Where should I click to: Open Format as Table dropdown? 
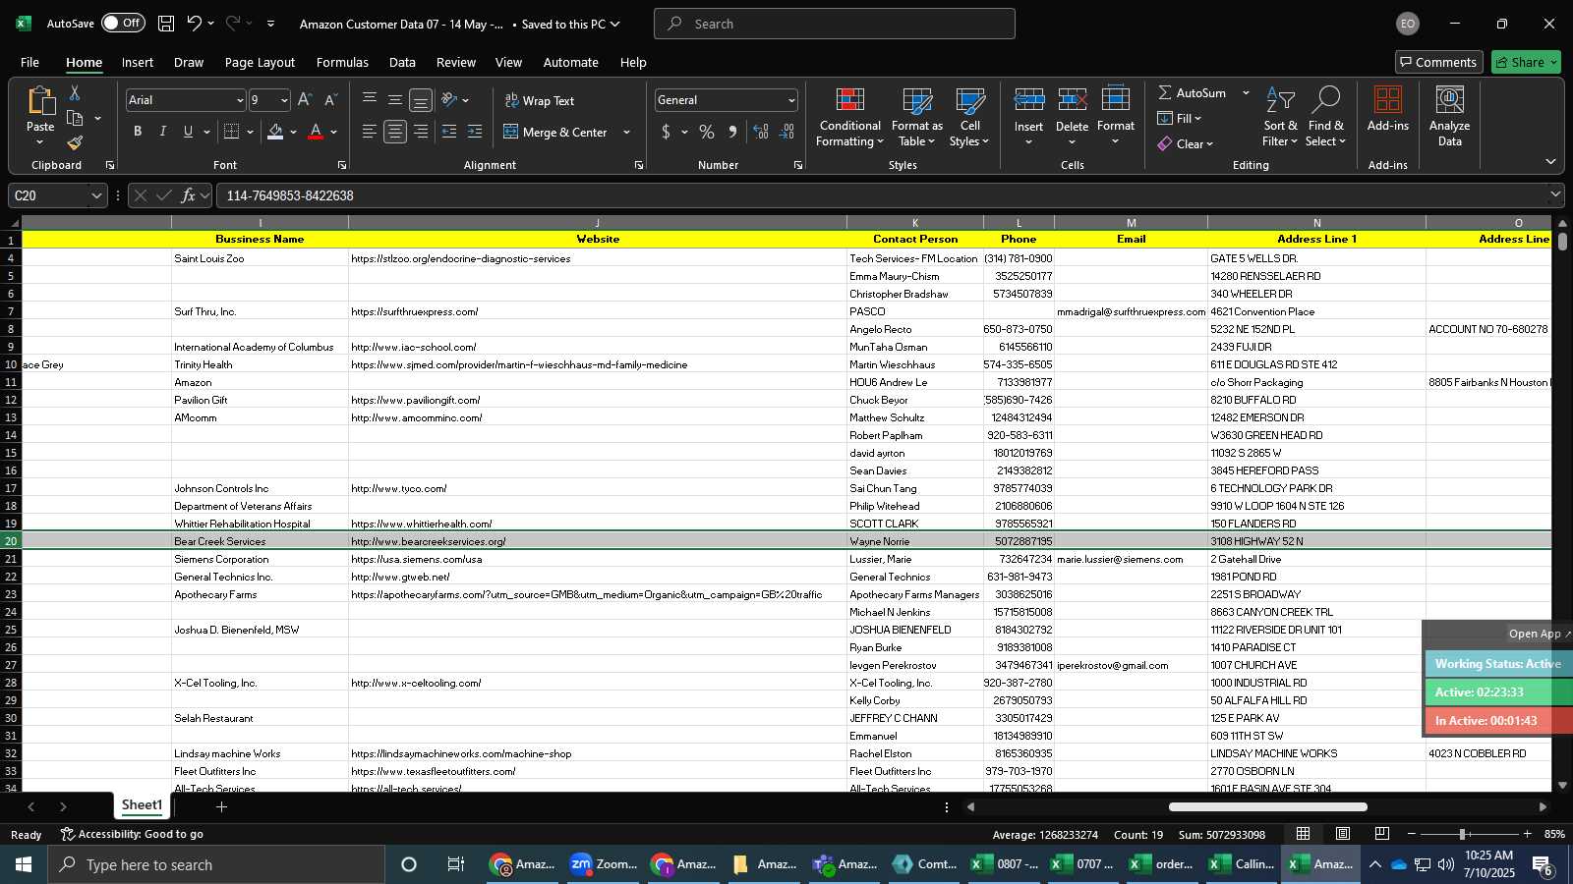916,117
